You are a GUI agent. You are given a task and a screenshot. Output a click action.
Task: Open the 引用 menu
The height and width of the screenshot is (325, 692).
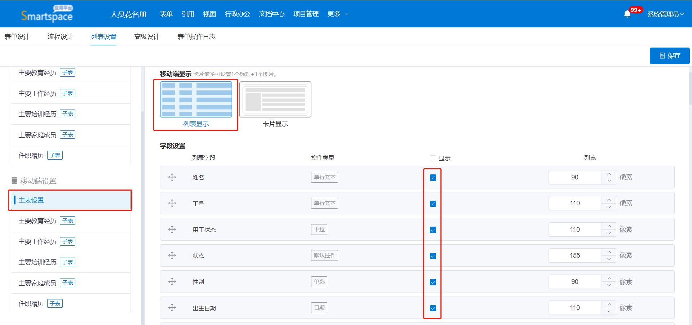pyautogui.click(x=188, y=14)
